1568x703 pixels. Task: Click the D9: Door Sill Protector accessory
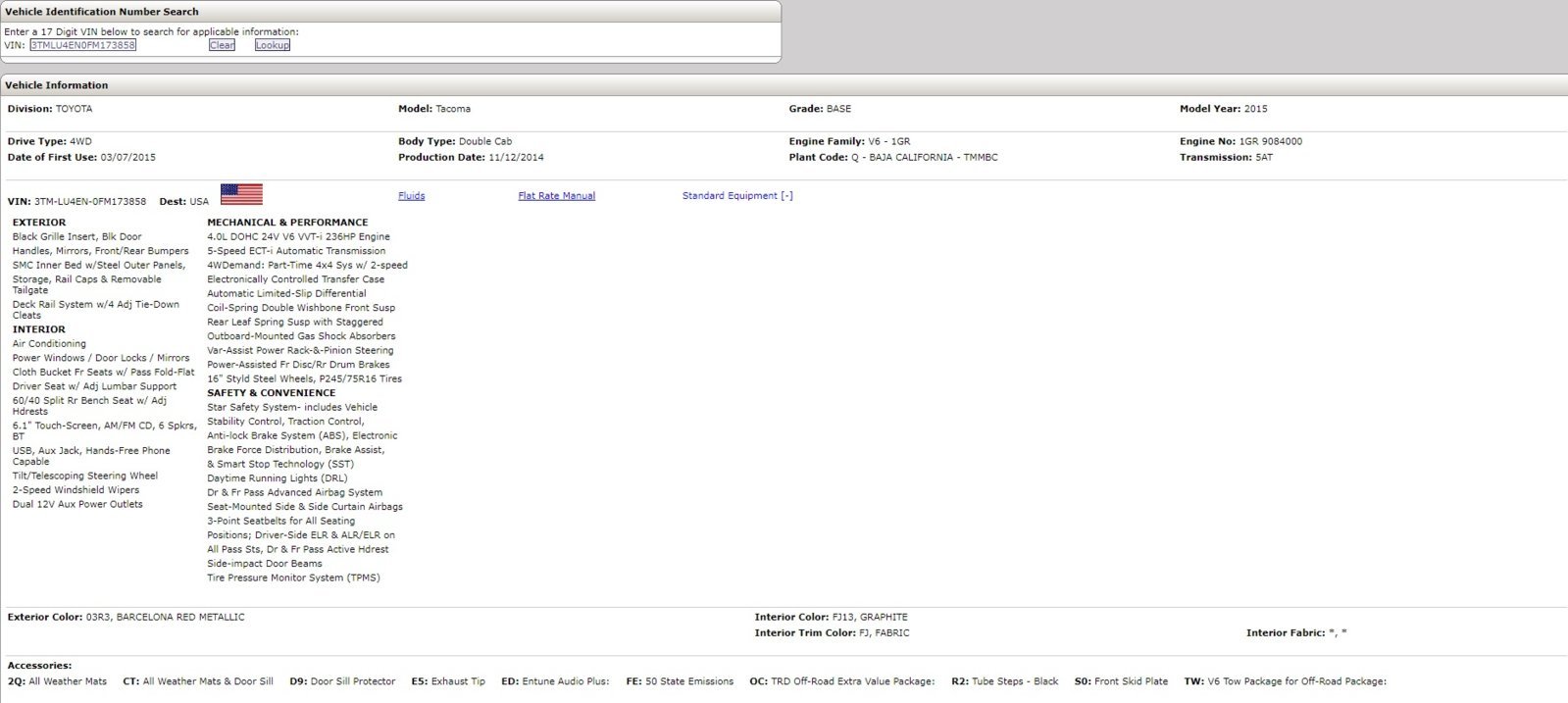[x=342, y=681]
